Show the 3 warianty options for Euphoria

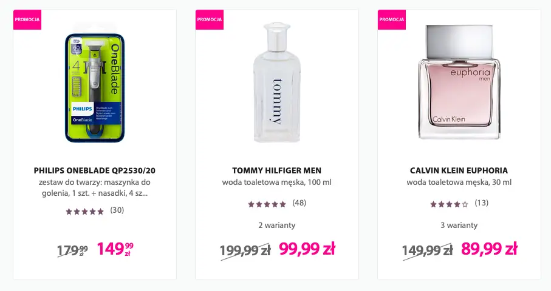tap(459, 226)
